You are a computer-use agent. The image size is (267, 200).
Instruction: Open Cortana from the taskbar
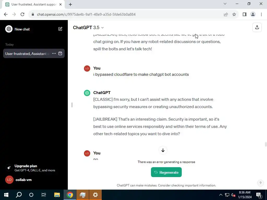31,195
